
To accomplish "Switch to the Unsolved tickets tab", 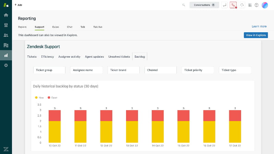I will pyautogui.click(x=119, y=57).
